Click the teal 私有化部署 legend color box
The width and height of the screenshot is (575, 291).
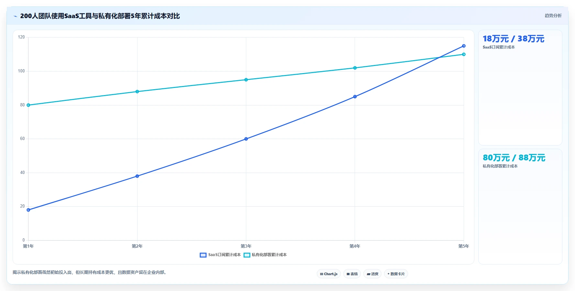247,255
